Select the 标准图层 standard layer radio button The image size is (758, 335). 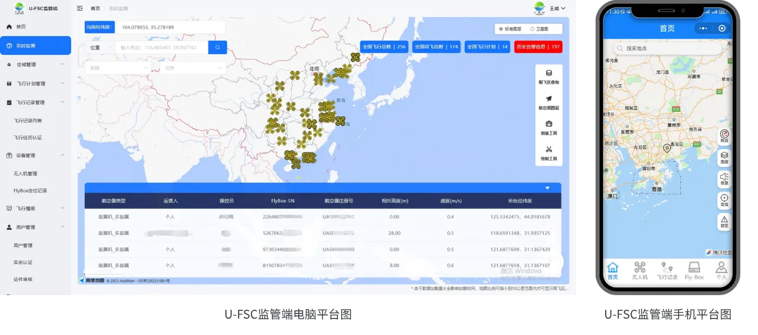coord(501,29)
